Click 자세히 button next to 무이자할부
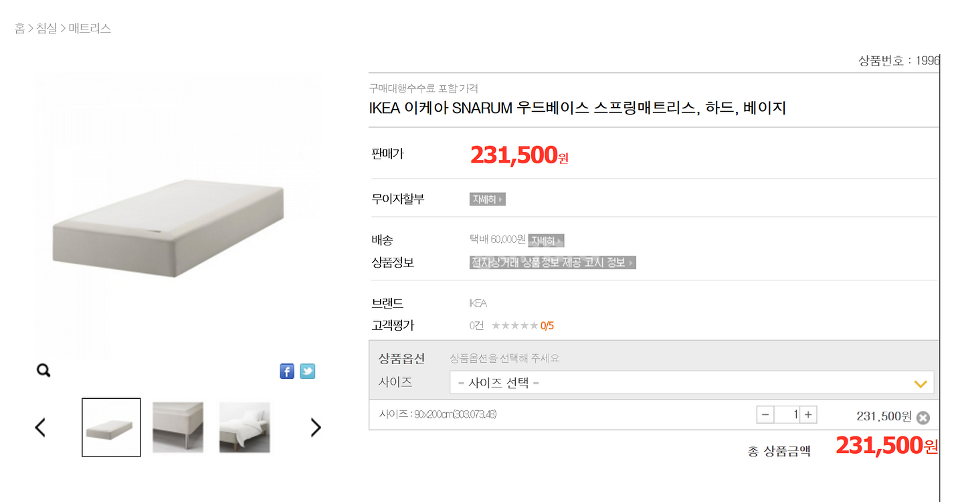This screenshot has width=962, height=502. (x=487, y=199)
